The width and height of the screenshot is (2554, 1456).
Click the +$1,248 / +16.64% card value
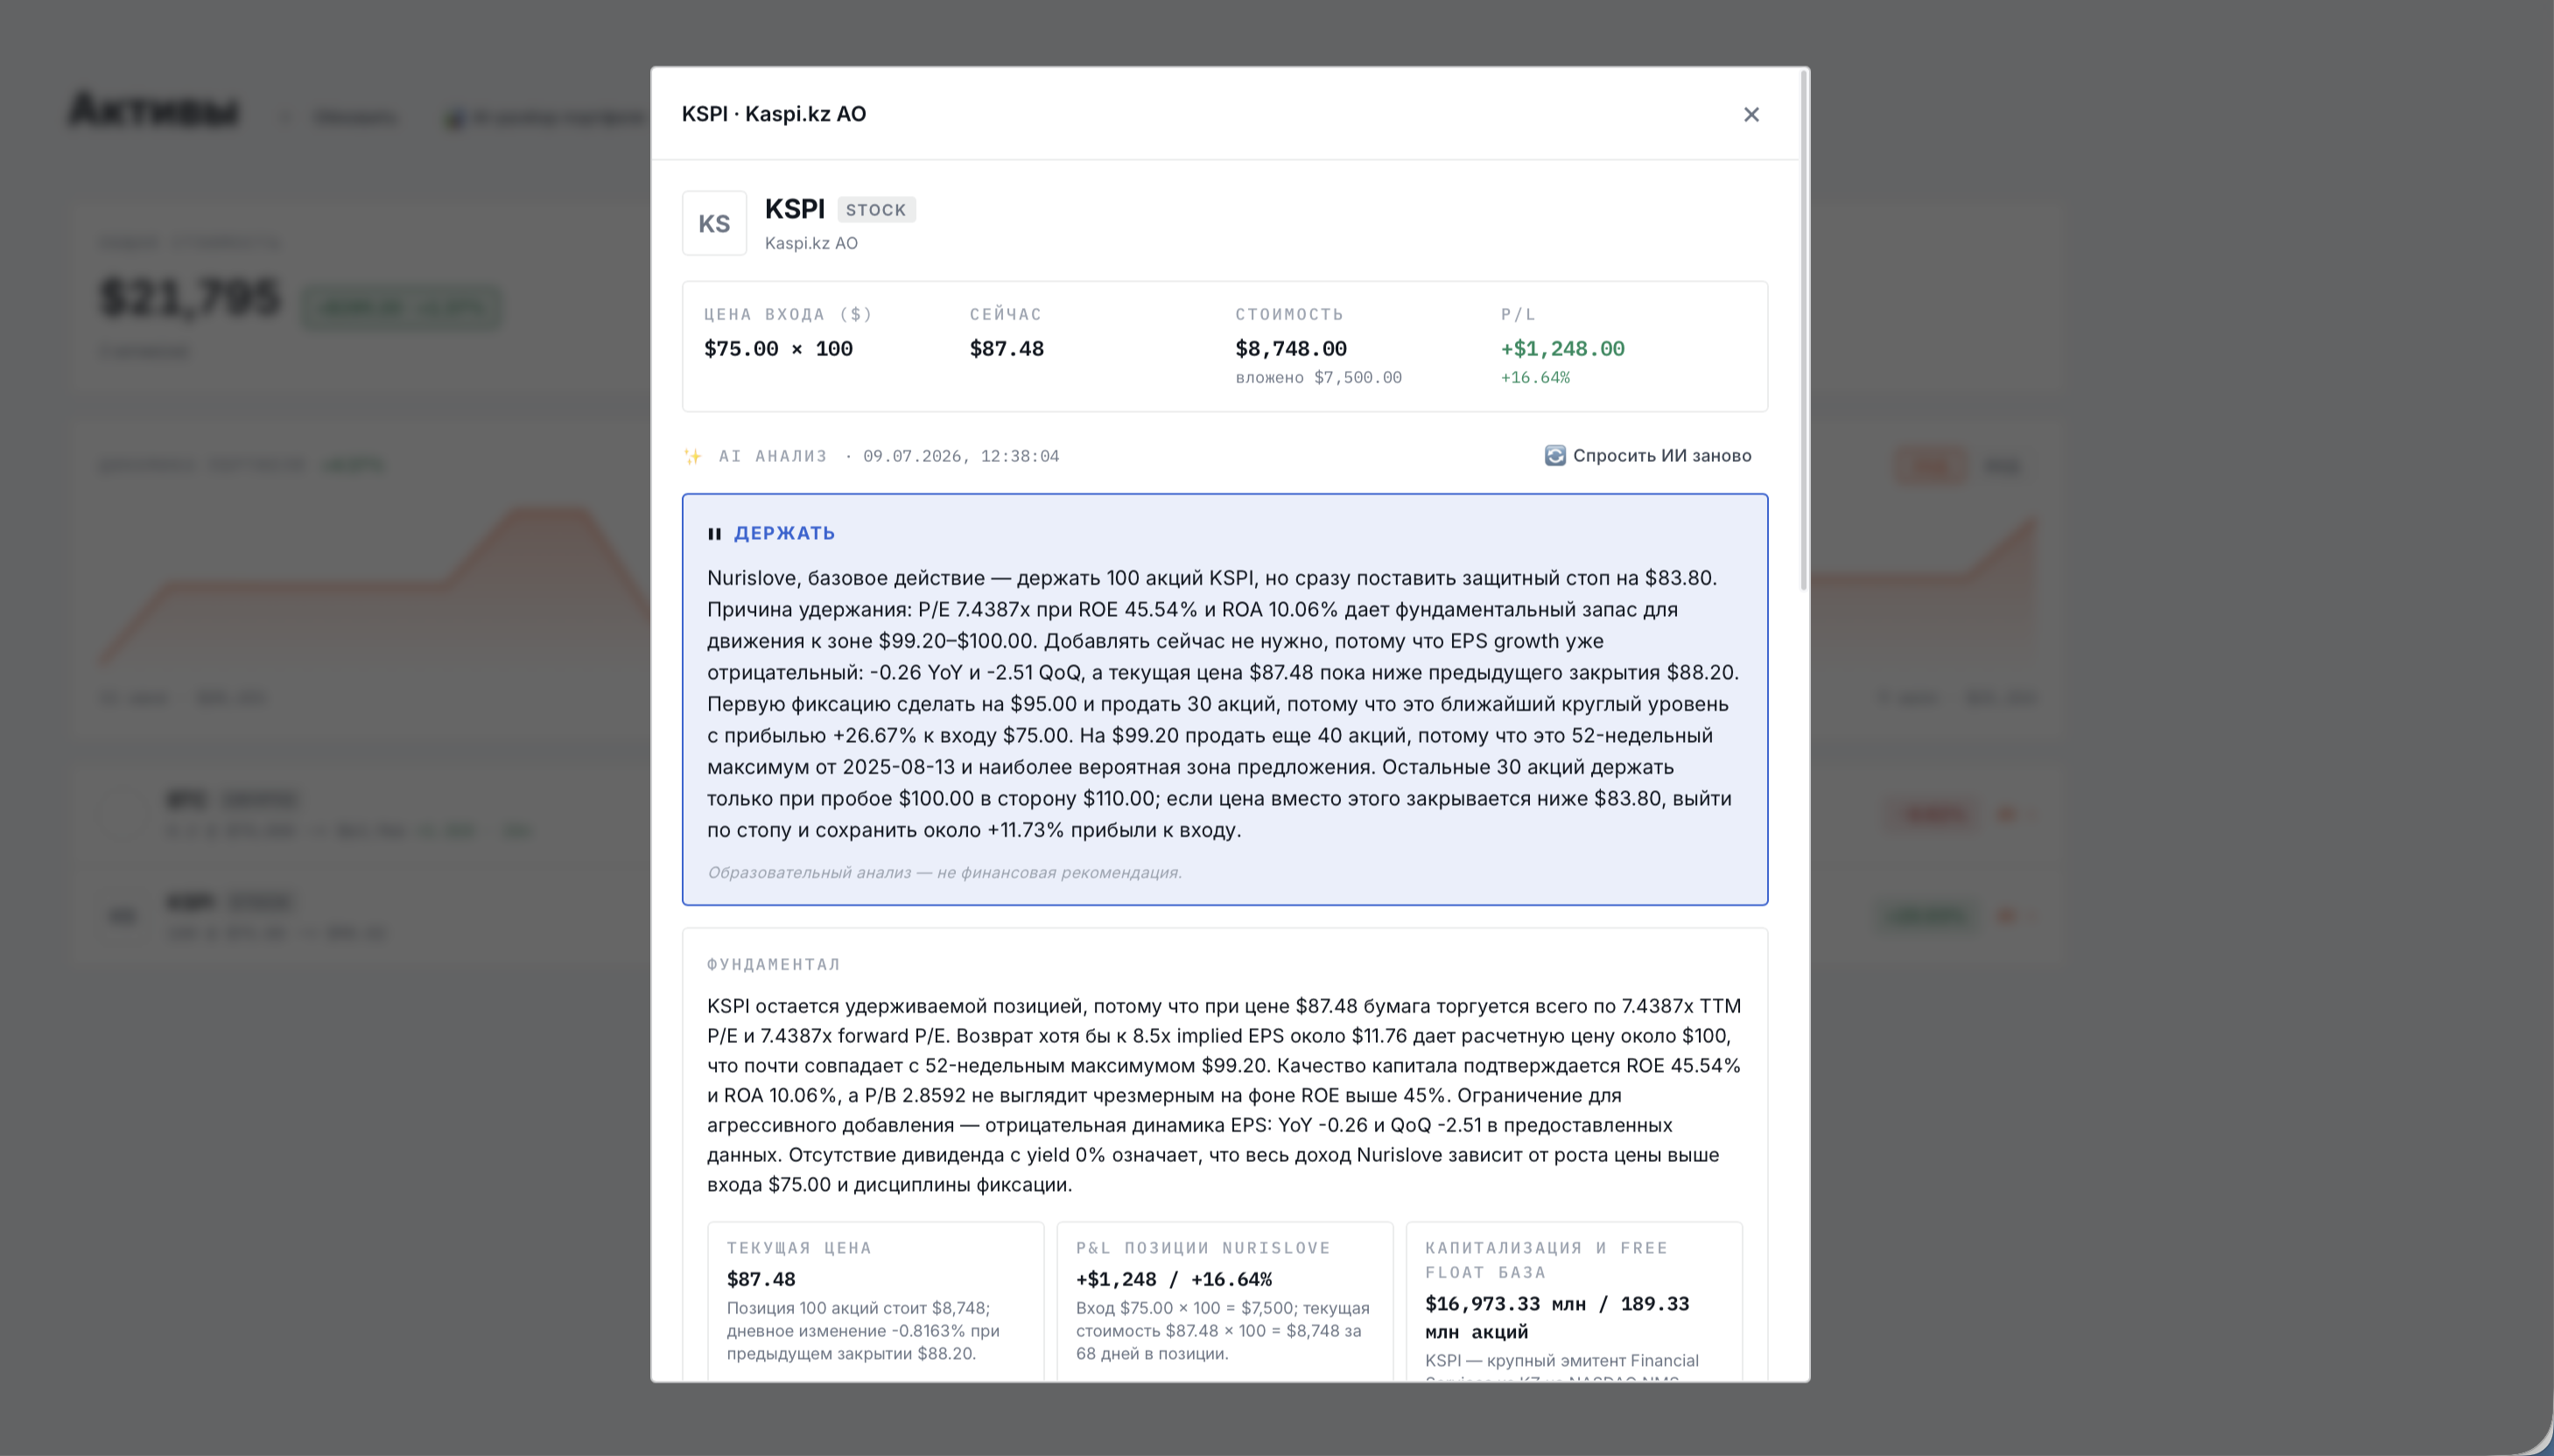click(x=1174, y=1279)
